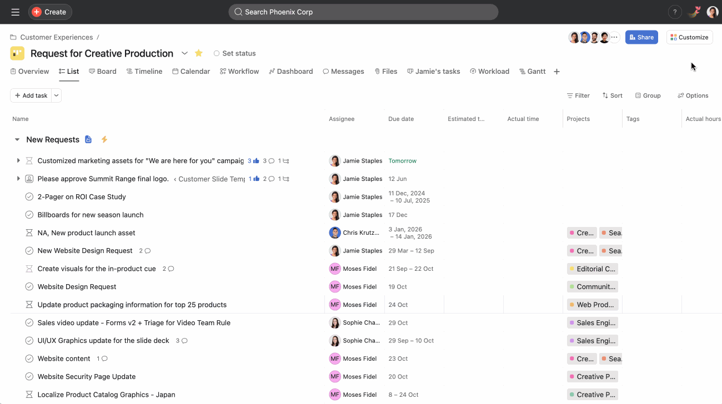Open the Dashboard tab
Viewport: 722px width, 404px height.
[x=290, y=72]
